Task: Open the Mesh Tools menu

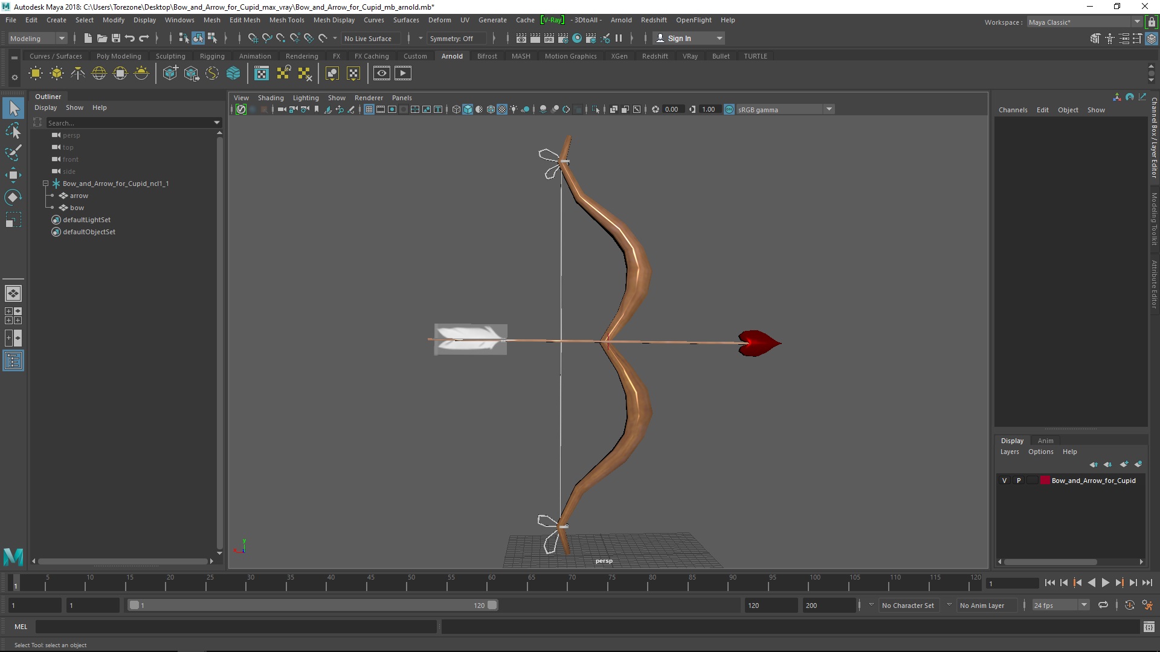Action: (286, 20)
